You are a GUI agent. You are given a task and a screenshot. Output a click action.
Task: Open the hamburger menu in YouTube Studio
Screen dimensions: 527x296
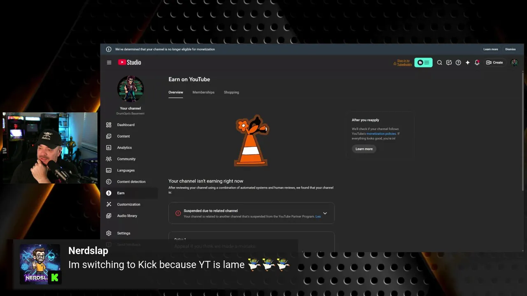click(109, 62)
